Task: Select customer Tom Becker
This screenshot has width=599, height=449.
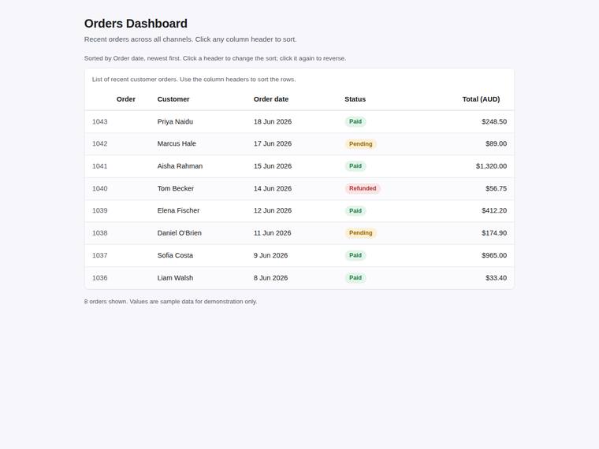Action: click(175, 188)
